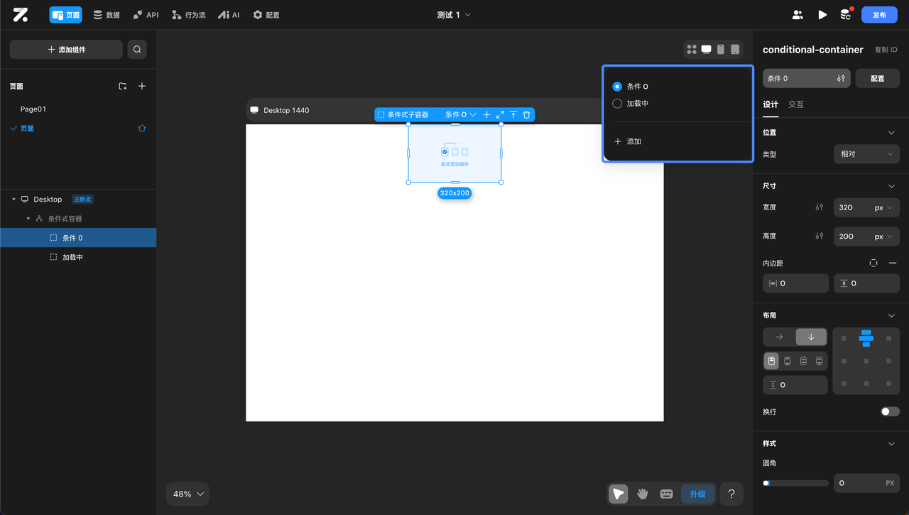Click the 配置 button in right panel

pyautogui.click(x=878, y=78)
